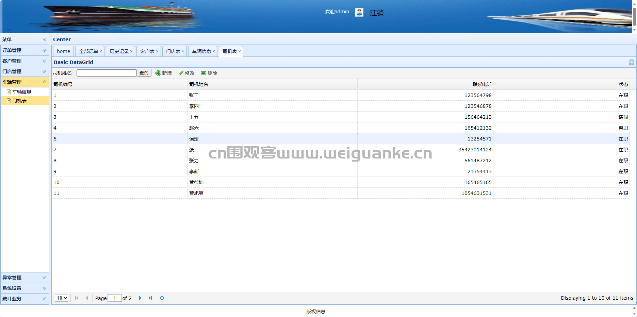Go to the next page
The height and width of the screenshot is (317, 637).
[140, 298]
